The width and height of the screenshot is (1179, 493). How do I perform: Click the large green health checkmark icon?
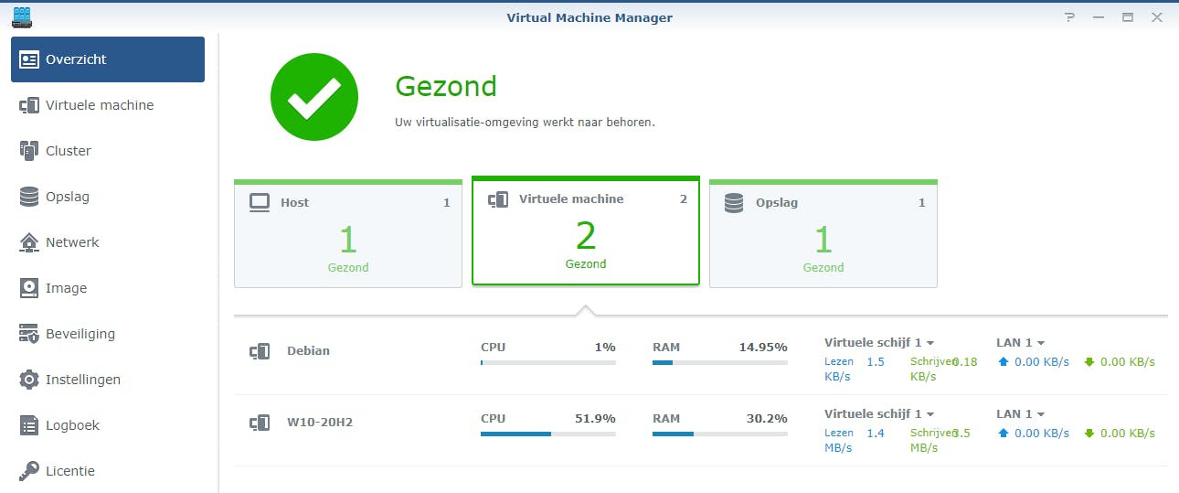pos(313,97)
